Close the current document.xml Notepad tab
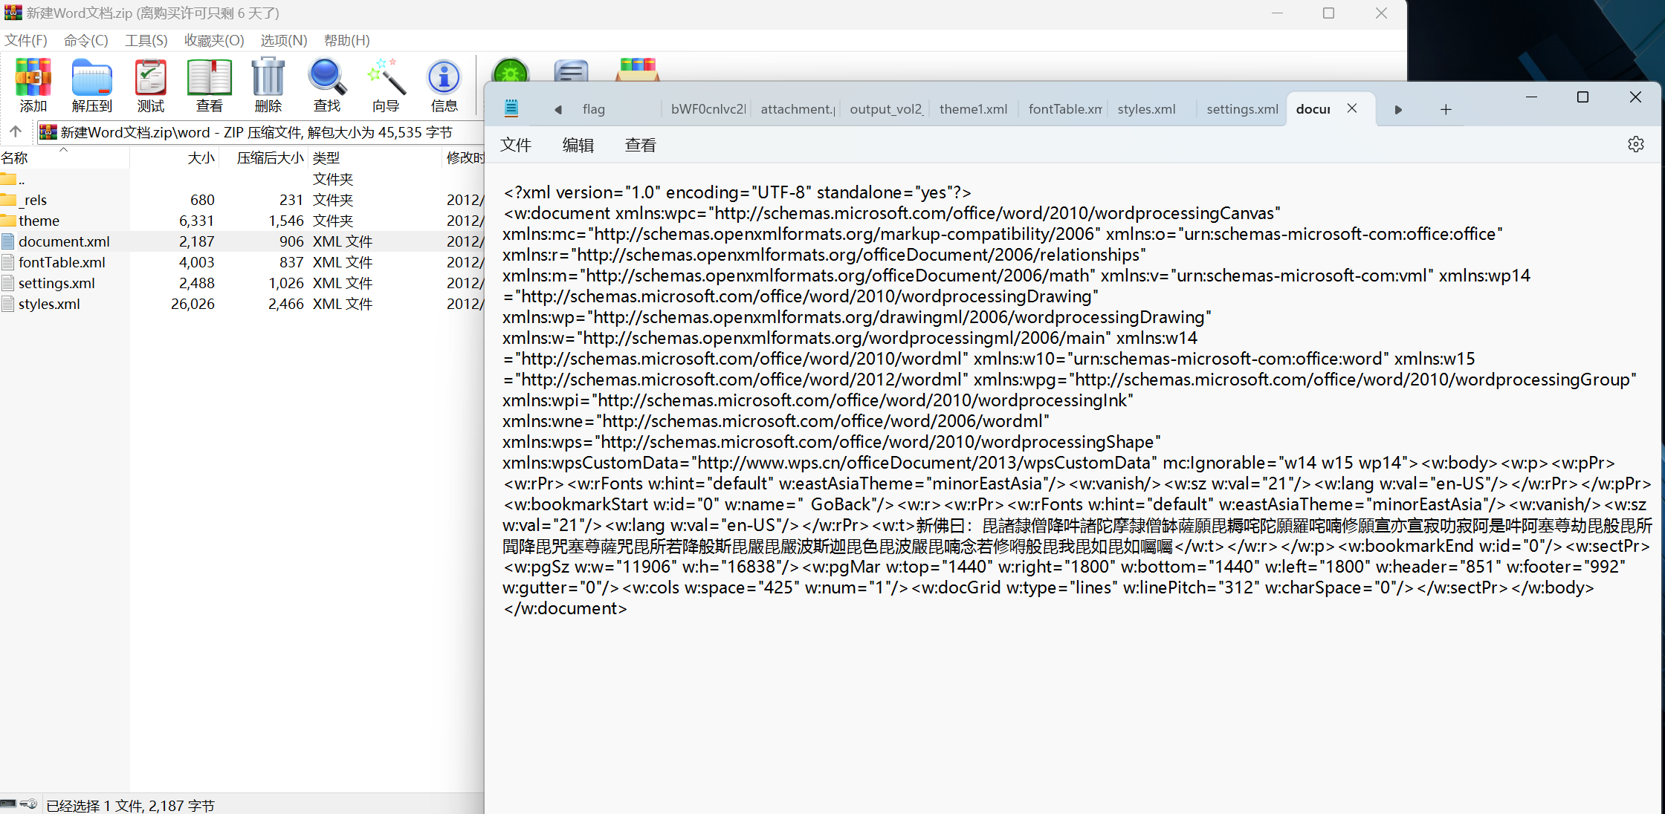Screen dimensions: 1665x814 [1351, 108]
